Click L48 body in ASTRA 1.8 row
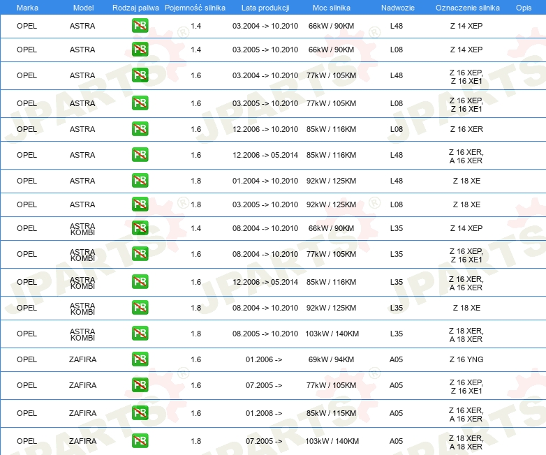Screen dimensions: 546x455 (397, 181)
